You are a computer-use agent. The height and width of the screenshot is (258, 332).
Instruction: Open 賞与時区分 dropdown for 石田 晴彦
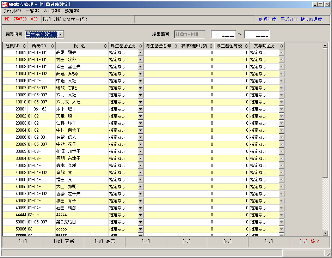pyautogui.click(x=281, y=208)
